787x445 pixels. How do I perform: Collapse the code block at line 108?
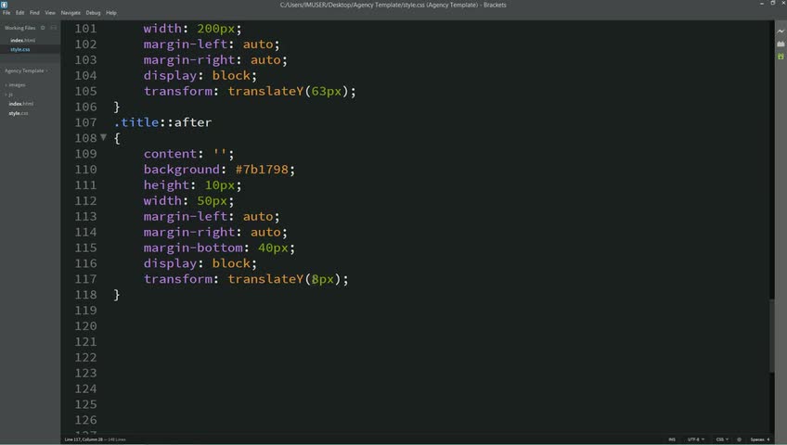pyautogui.click(x=103, y=137)
